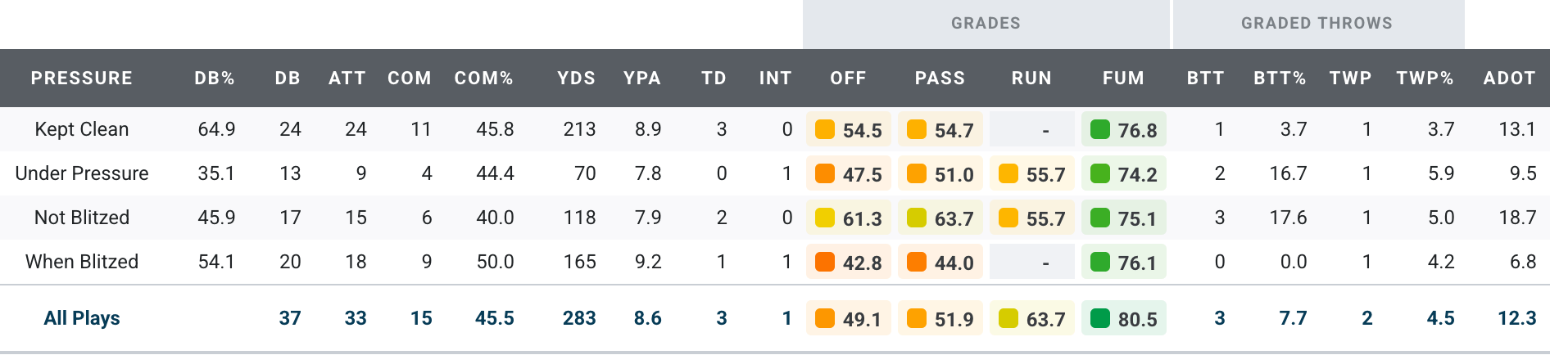Click the GRADED THROWS group header
1550x355 pixels.
click(x=1317, y=24)
